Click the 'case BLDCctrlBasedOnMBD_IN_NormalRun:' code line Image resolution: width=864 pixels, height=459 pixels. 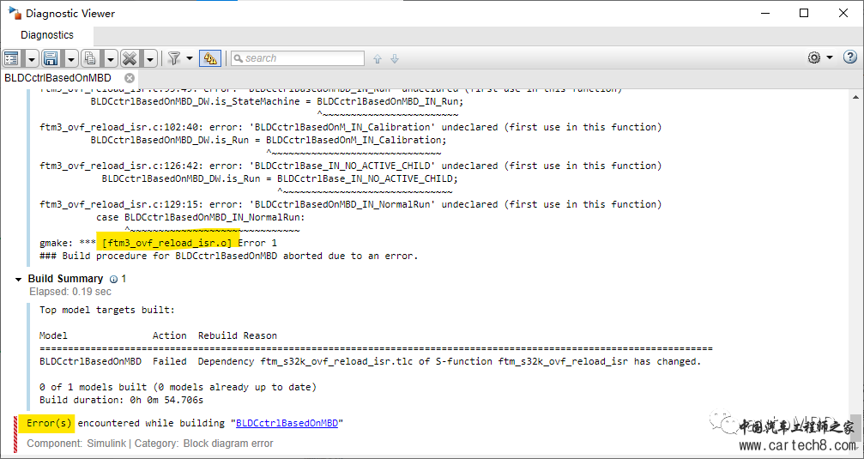point(201,217)
